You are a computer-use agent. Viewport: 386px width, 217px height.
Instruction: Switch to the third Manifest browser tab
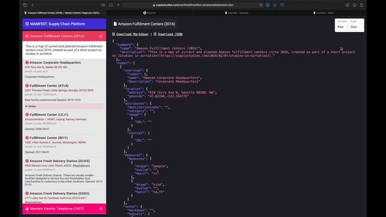tap(237, 13)
